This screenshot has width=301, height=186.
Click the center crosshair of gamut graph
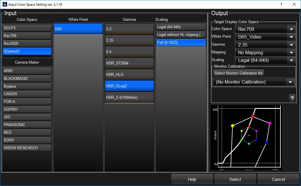click(x=249, y=135)
